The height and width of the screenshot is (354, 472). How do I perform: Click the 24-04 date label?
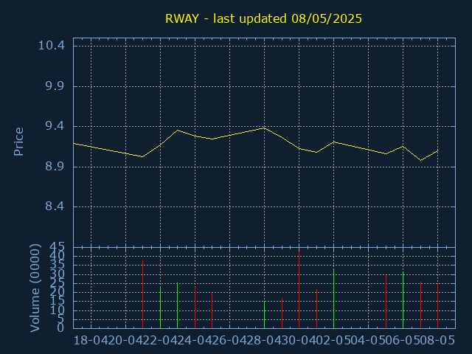[x=195, y=341]
